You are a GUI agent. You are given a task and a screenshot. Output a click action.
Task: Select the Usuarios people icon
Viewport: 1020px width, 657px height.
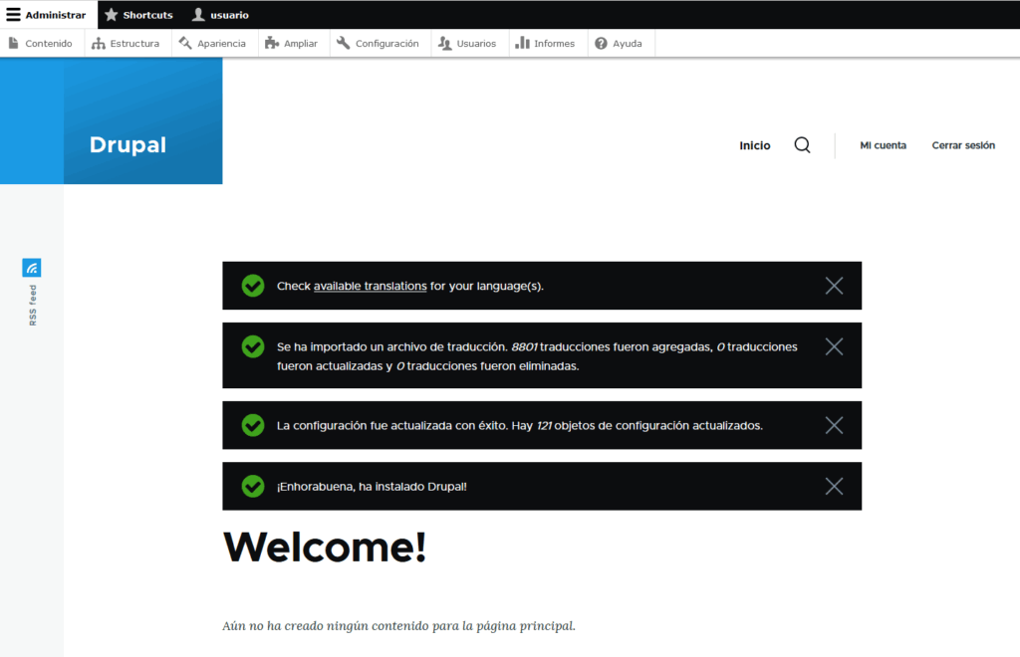click(447, 43)
